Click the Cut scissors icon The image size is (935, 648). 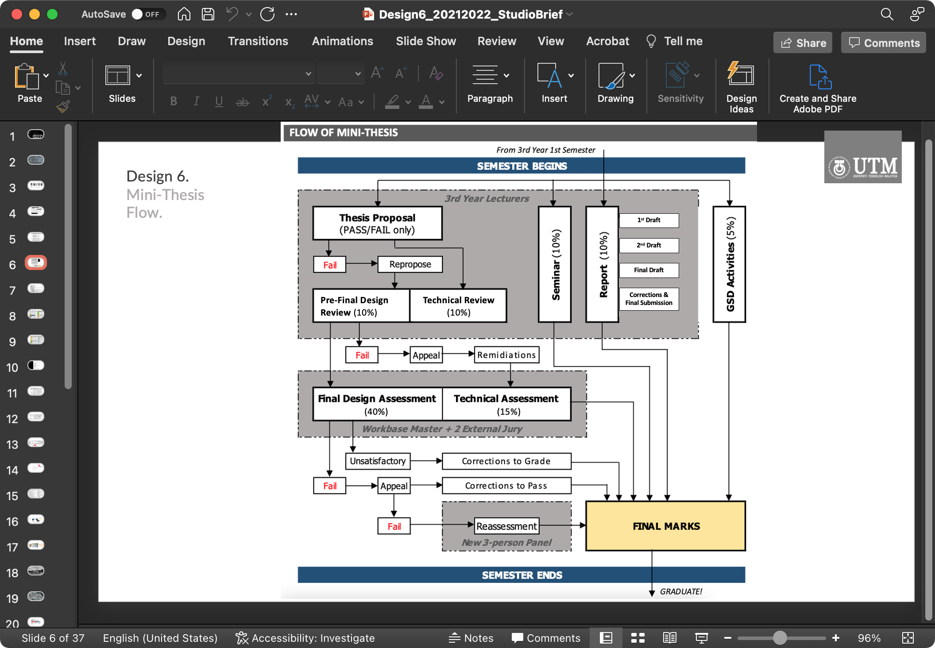63,69
